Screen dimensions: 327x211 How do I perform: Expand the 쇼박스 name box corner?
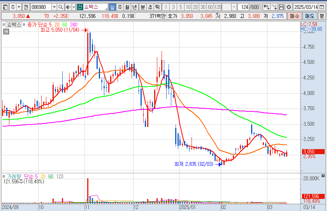pyautogui.click(x=106, y=9)
